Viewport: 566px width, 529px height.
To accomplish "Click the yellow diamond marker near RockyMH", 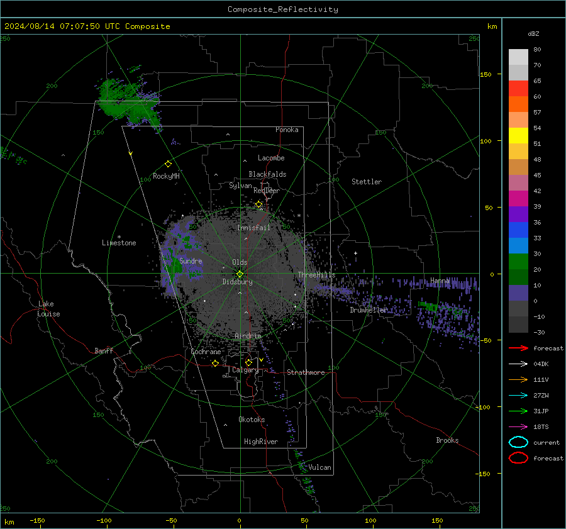I will 168,164.
